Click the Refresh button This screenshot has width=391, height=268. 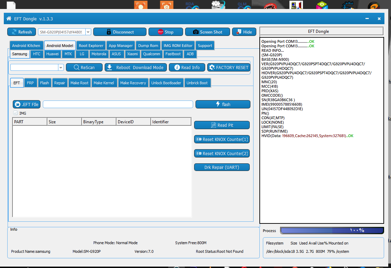click(21, 32)
